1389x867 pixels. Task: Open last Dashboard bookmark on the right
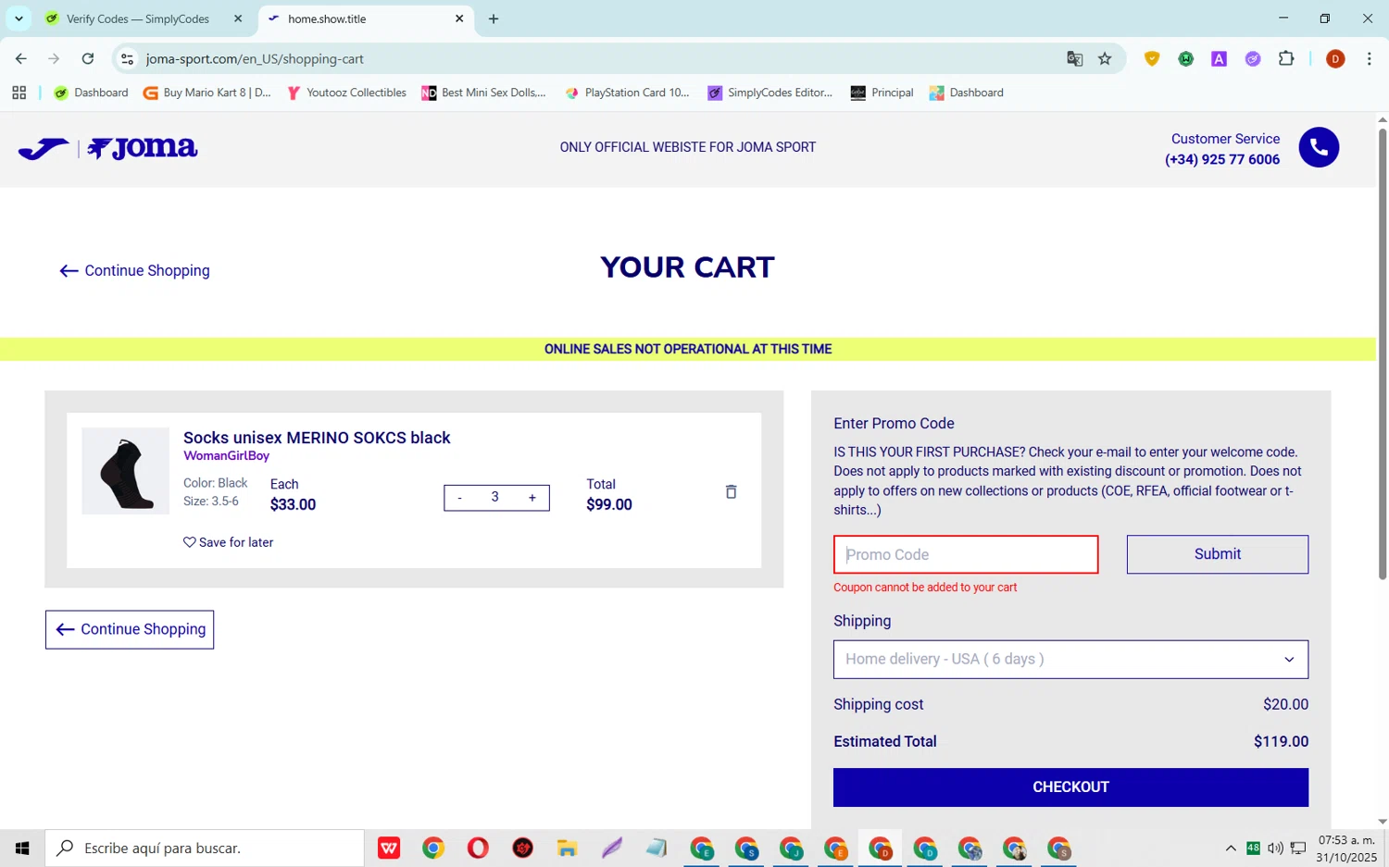[x=967, y=93]
